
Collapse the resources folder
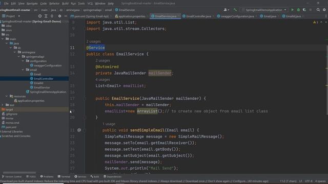7,96
